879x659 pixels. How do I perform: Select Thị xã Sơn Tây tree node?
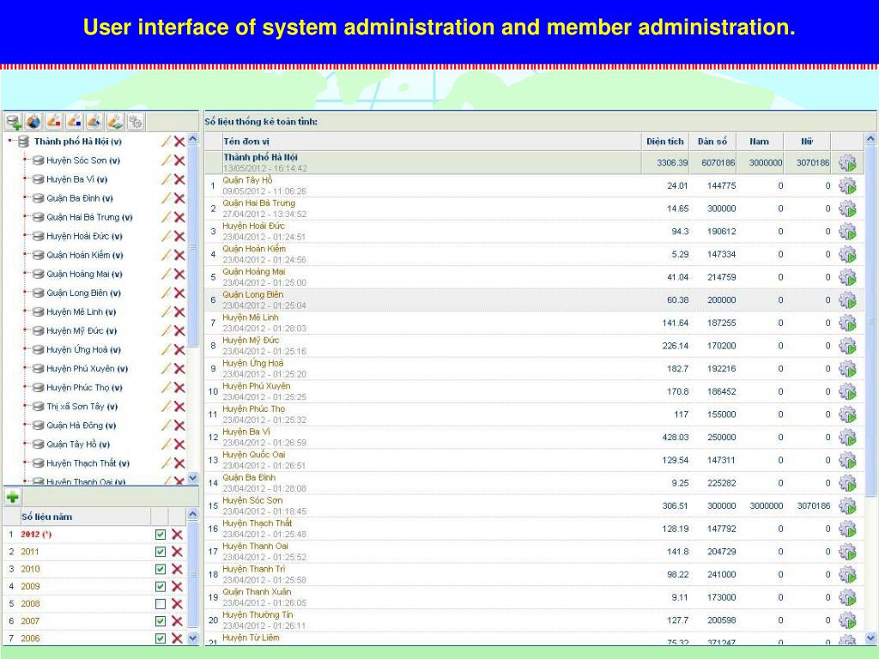pyautogui.click(x=82, y=406)
